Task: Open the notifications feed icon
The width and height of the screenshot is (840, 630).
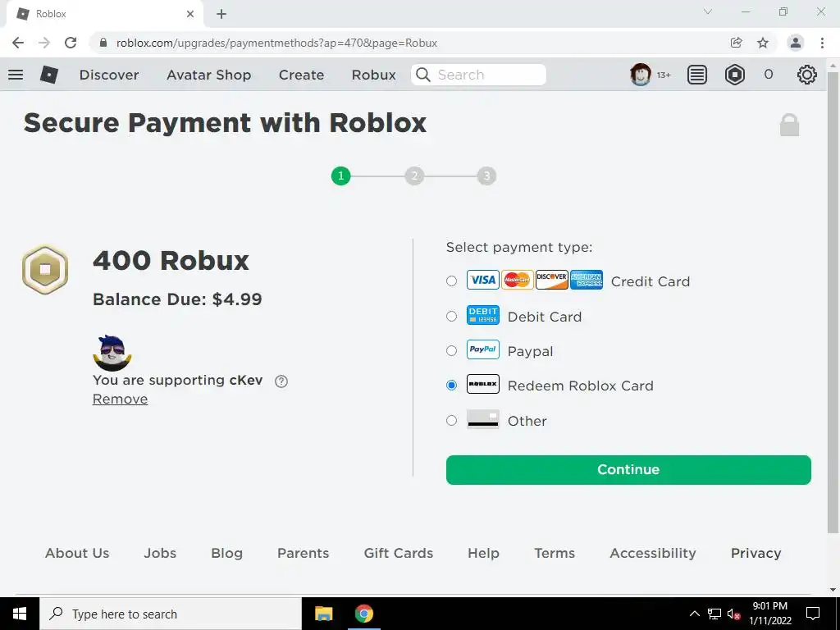Action: (x=697, y=75)
